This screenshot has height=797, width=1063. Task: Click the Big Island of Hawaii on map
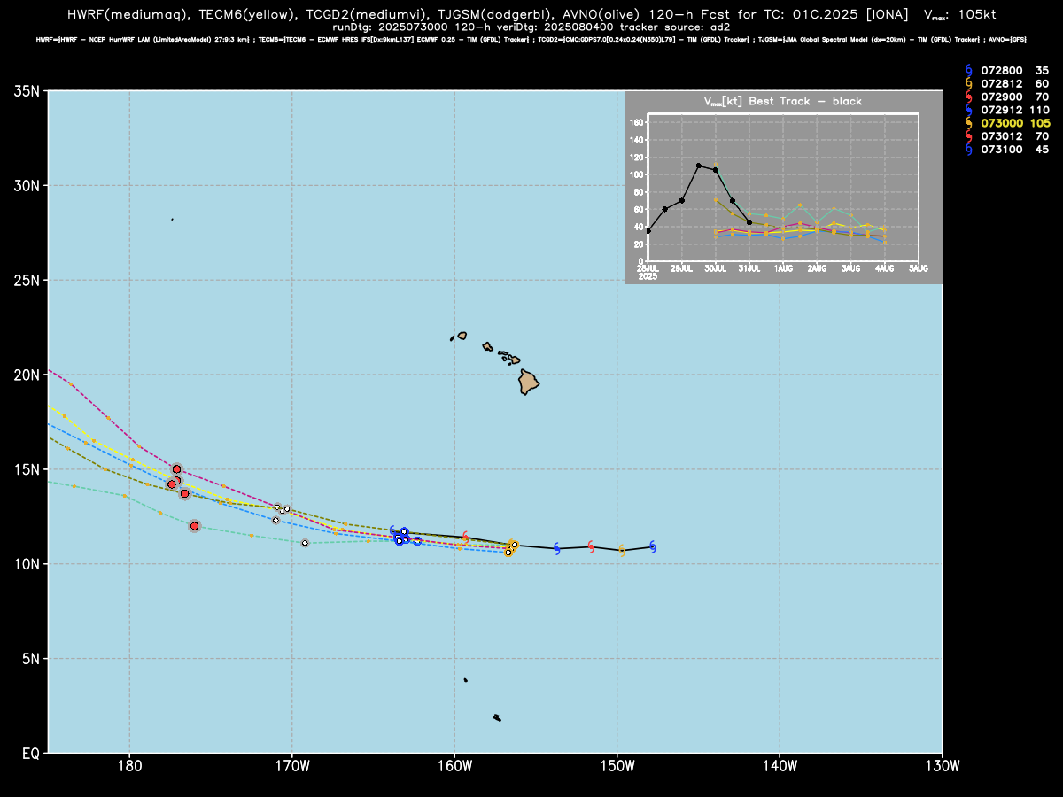(x=529, y=383)
